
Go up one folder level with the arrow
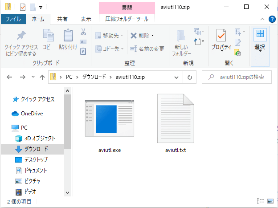click(42, 77)
